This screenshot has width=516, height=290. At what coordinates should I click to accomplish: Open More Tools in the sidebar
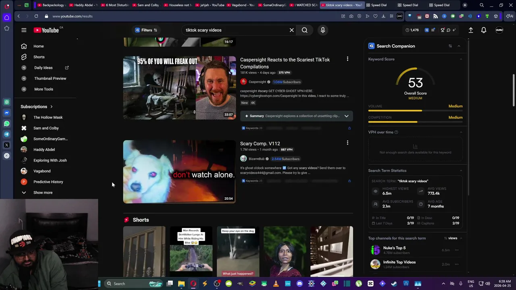coord(44,89)
